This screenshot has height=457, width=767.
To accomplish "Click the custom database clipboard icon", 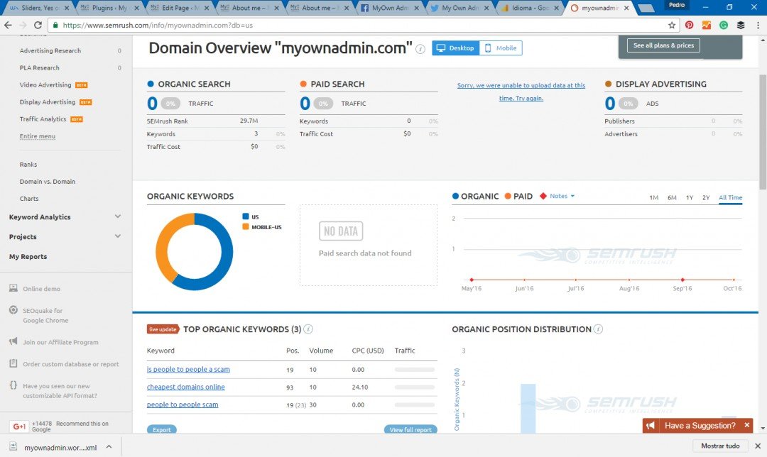I will point(13,363).
